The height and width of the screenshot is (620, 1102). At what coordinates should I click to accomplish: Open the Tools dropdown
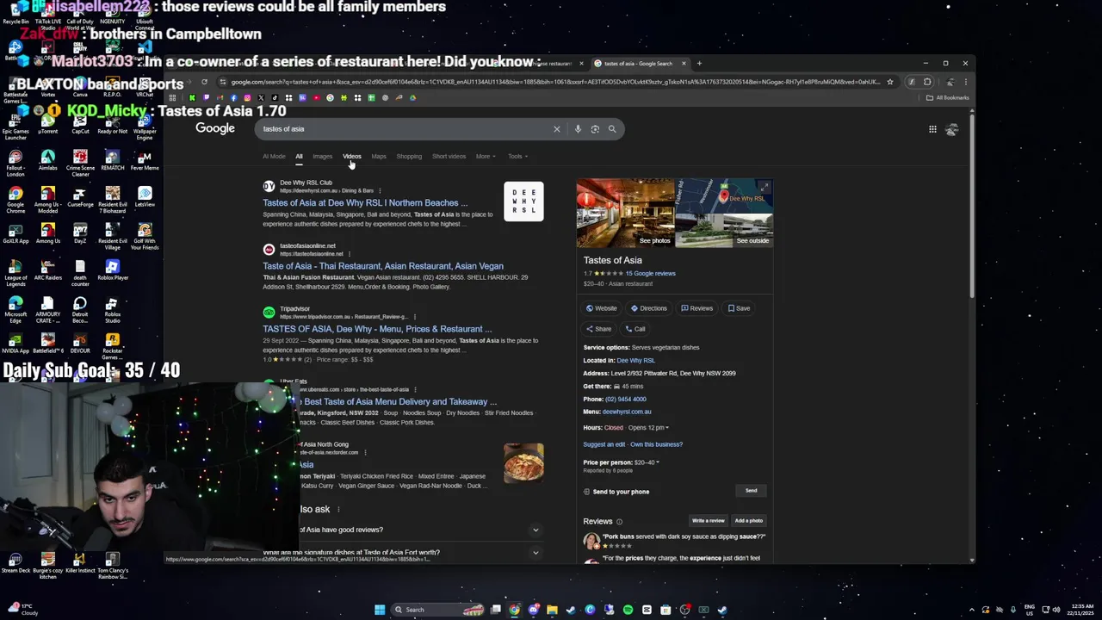pyautogui.click(x=517, y=157)
